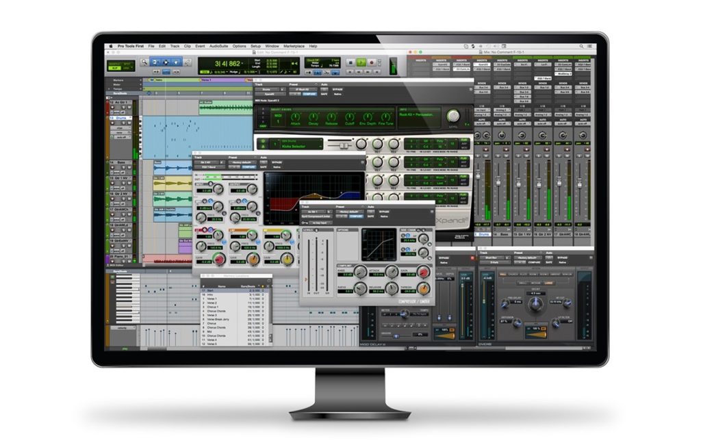Viewport: 701px width, 445px height.
Task: Bypass the EQ3 7-Band plugin
Action: [x=276, y=162]
